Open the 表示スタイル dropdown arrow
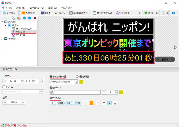 86,103
